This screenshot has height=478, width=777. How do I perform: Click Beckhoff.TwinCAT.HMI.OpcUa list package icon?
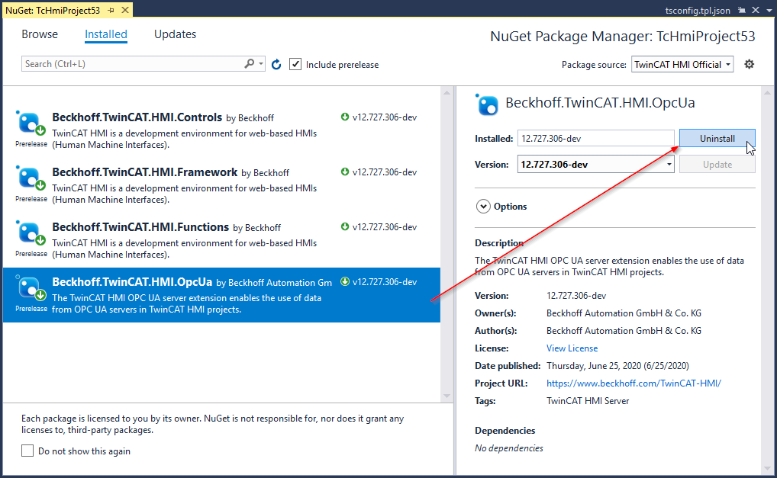pyautogui.click(x=31, y=288)
